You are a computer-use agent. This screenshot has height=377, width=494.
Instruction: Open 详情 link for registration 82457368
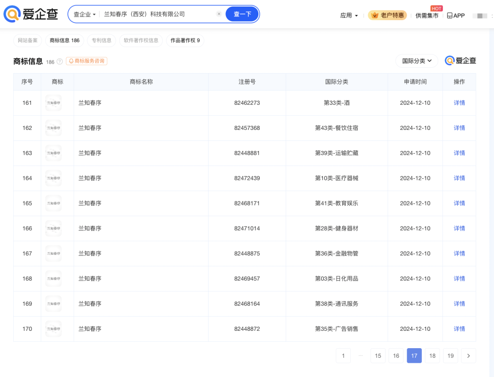coord(459,128)
